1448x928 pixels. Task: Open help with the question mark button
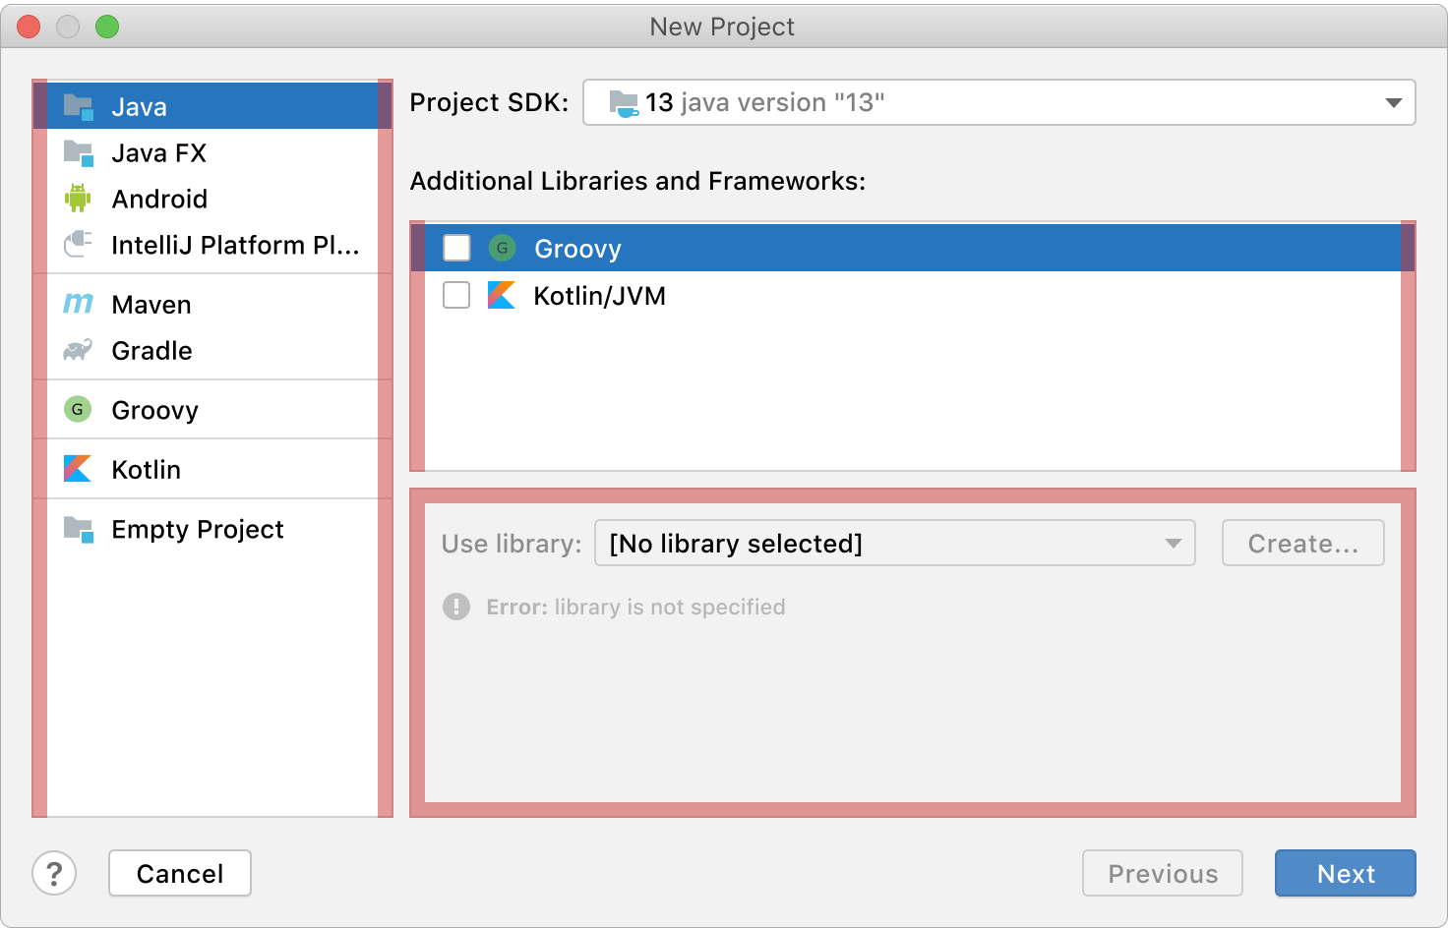[x=54, y=873]
